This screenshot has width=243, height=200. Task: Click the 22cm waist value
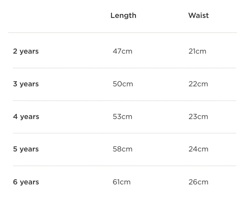click(x=198, y=84)
